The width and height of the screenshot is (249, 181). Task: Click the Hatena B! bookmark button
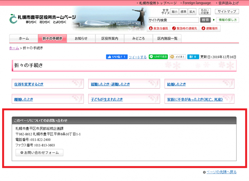click(193, 57)
